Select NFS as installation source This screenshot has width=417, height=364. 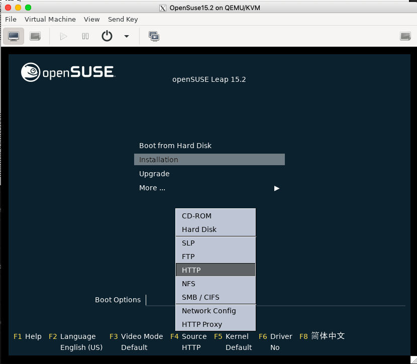[216, 284]
